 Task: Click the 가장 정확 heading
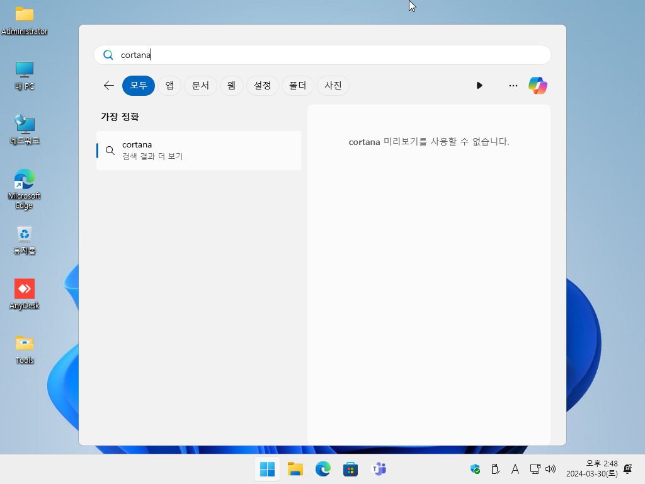click(x=120, y=117)
